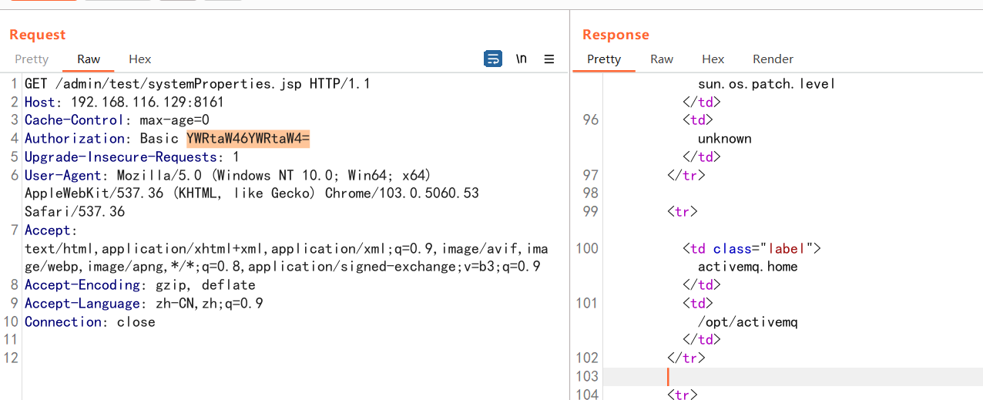Click the Host header value 192.168.116.129:8161
The height and width of the screenshot is (400, 983).
(135, 102)
